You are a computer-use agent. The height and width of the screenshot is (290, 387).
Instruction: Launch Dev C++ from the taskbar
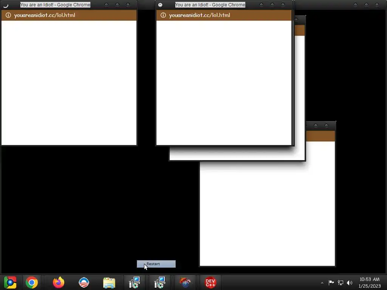(210, 282)
